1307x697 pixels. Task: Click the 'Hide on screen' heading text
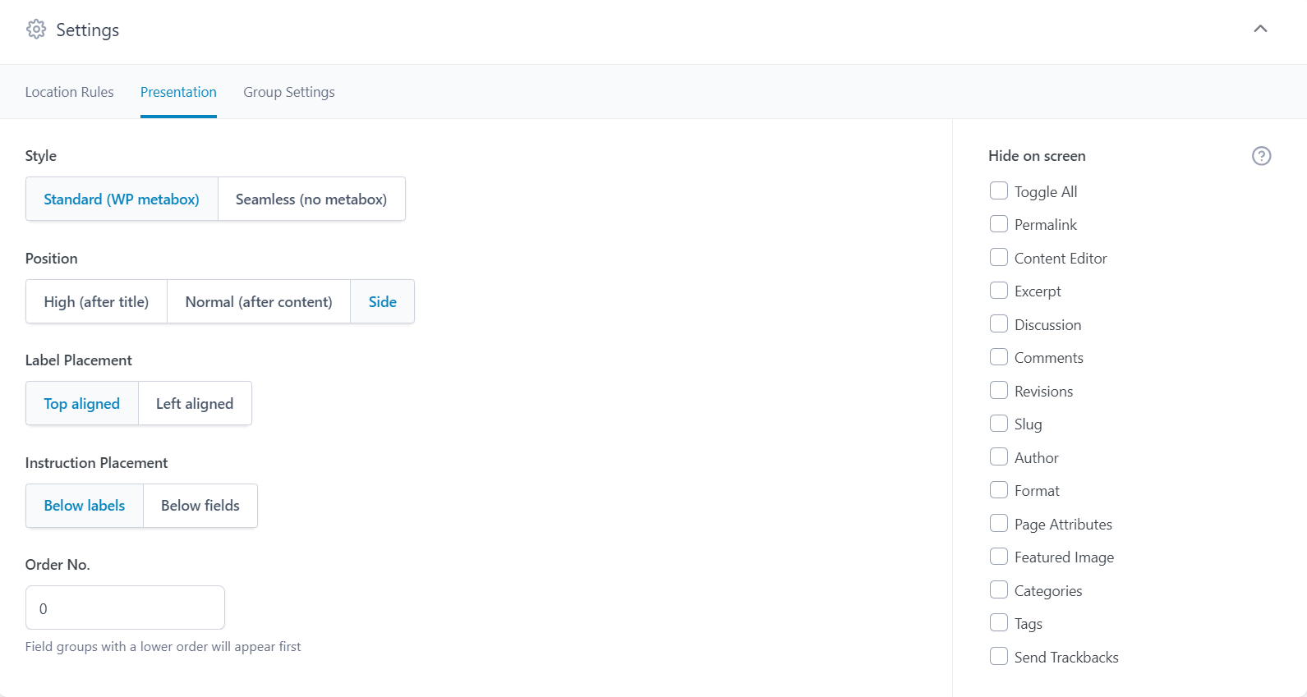tap(1037, 156)
